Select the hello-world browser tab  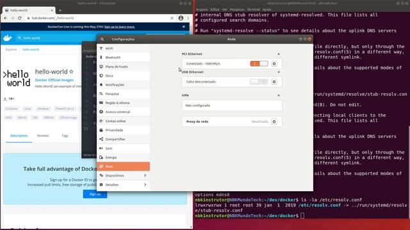coord(29,10)
